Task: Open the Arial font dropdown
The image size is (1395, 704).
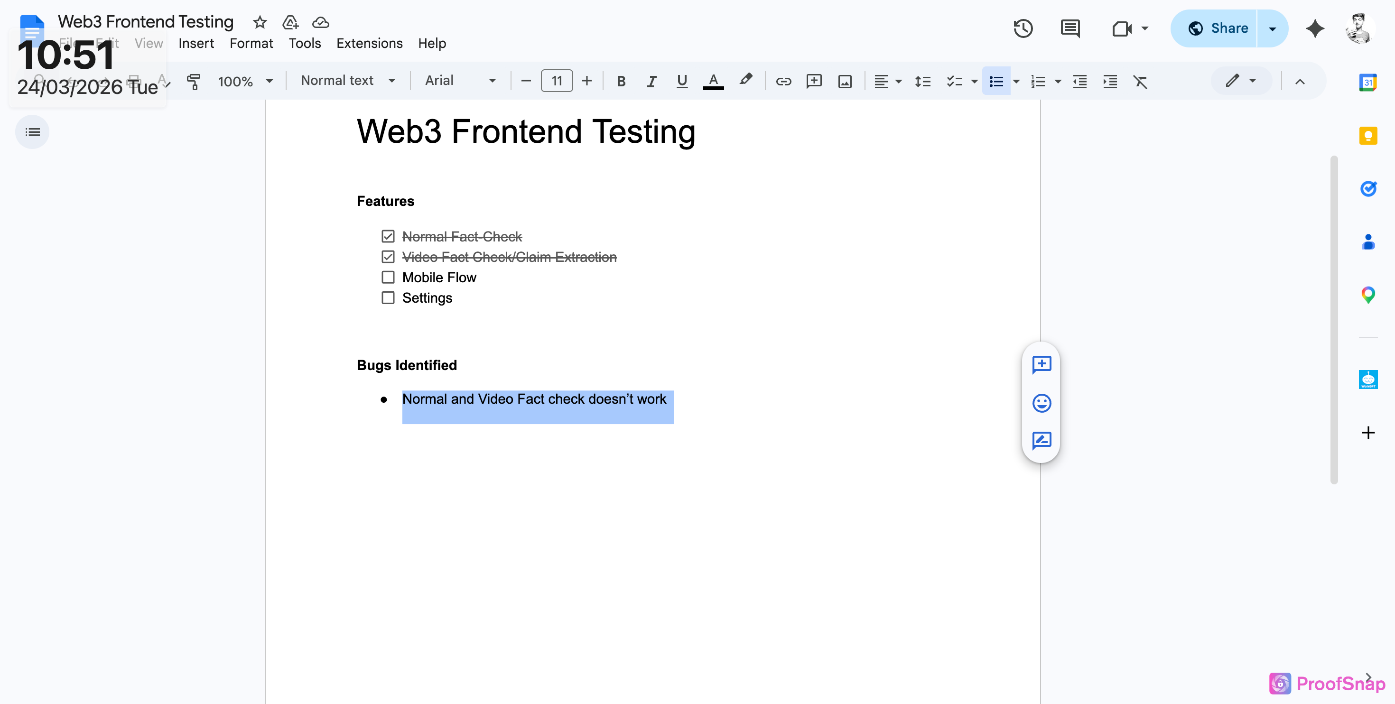Action: pyautogui.click(x=460, y=81)
